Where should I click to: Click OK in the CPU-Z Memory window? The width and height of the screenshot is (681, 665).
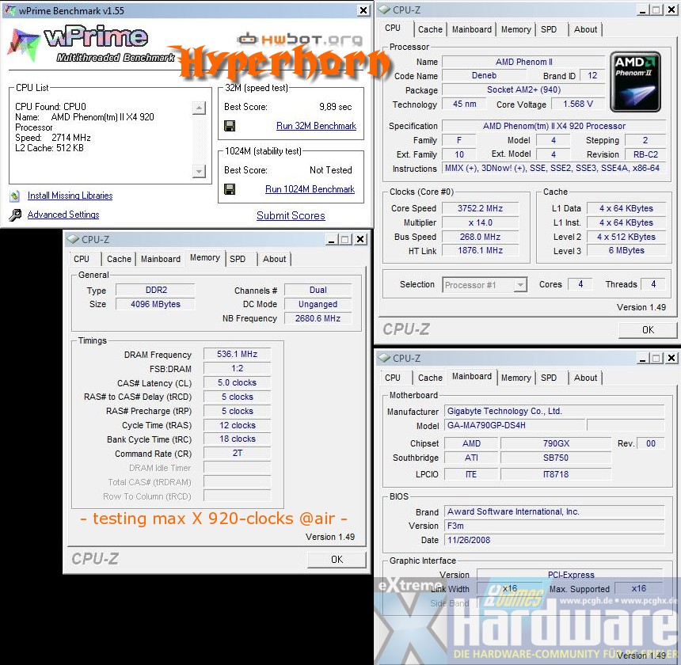click(x=337, y=560)
